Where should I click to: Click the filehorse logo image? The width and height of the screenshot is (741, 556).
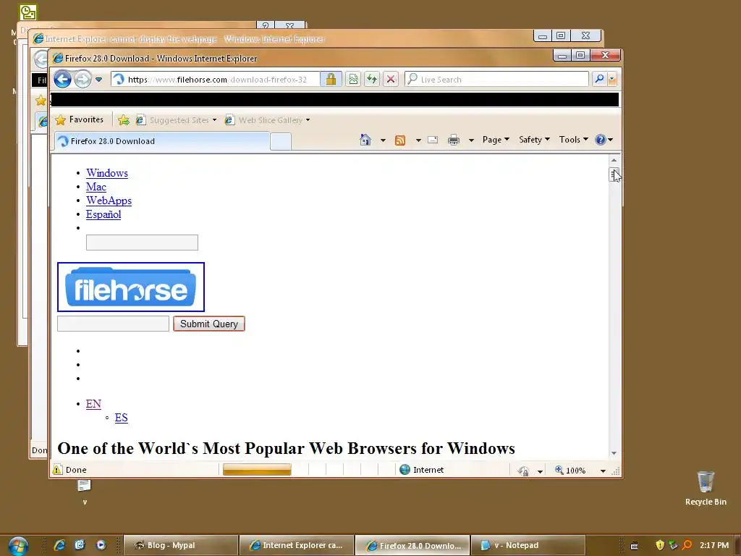[131, 287]
